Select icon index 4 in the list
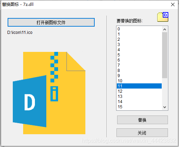Image resolution: width=179 pixels, height=147 pixels. [139, 50]
